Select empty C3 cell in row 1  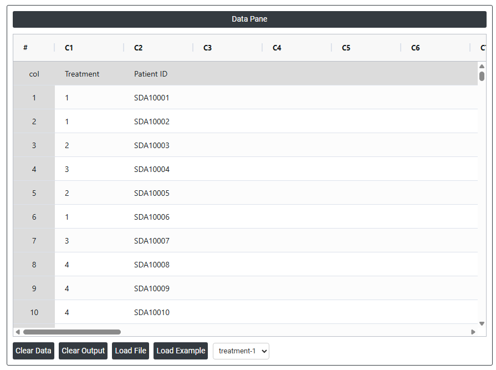(x=227, y=98)
